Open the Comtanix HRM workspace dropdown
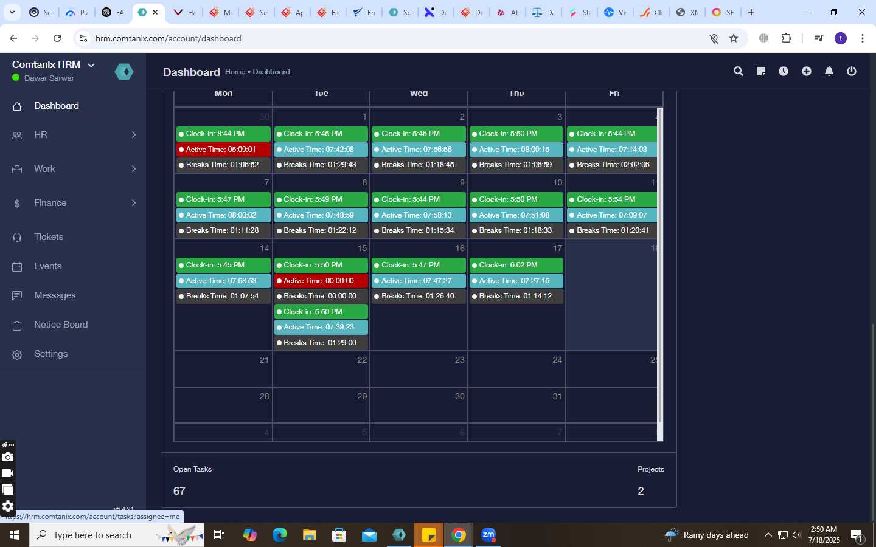This screenshot has height=547, width=876. pyautogui.click(x=91, y=65)
